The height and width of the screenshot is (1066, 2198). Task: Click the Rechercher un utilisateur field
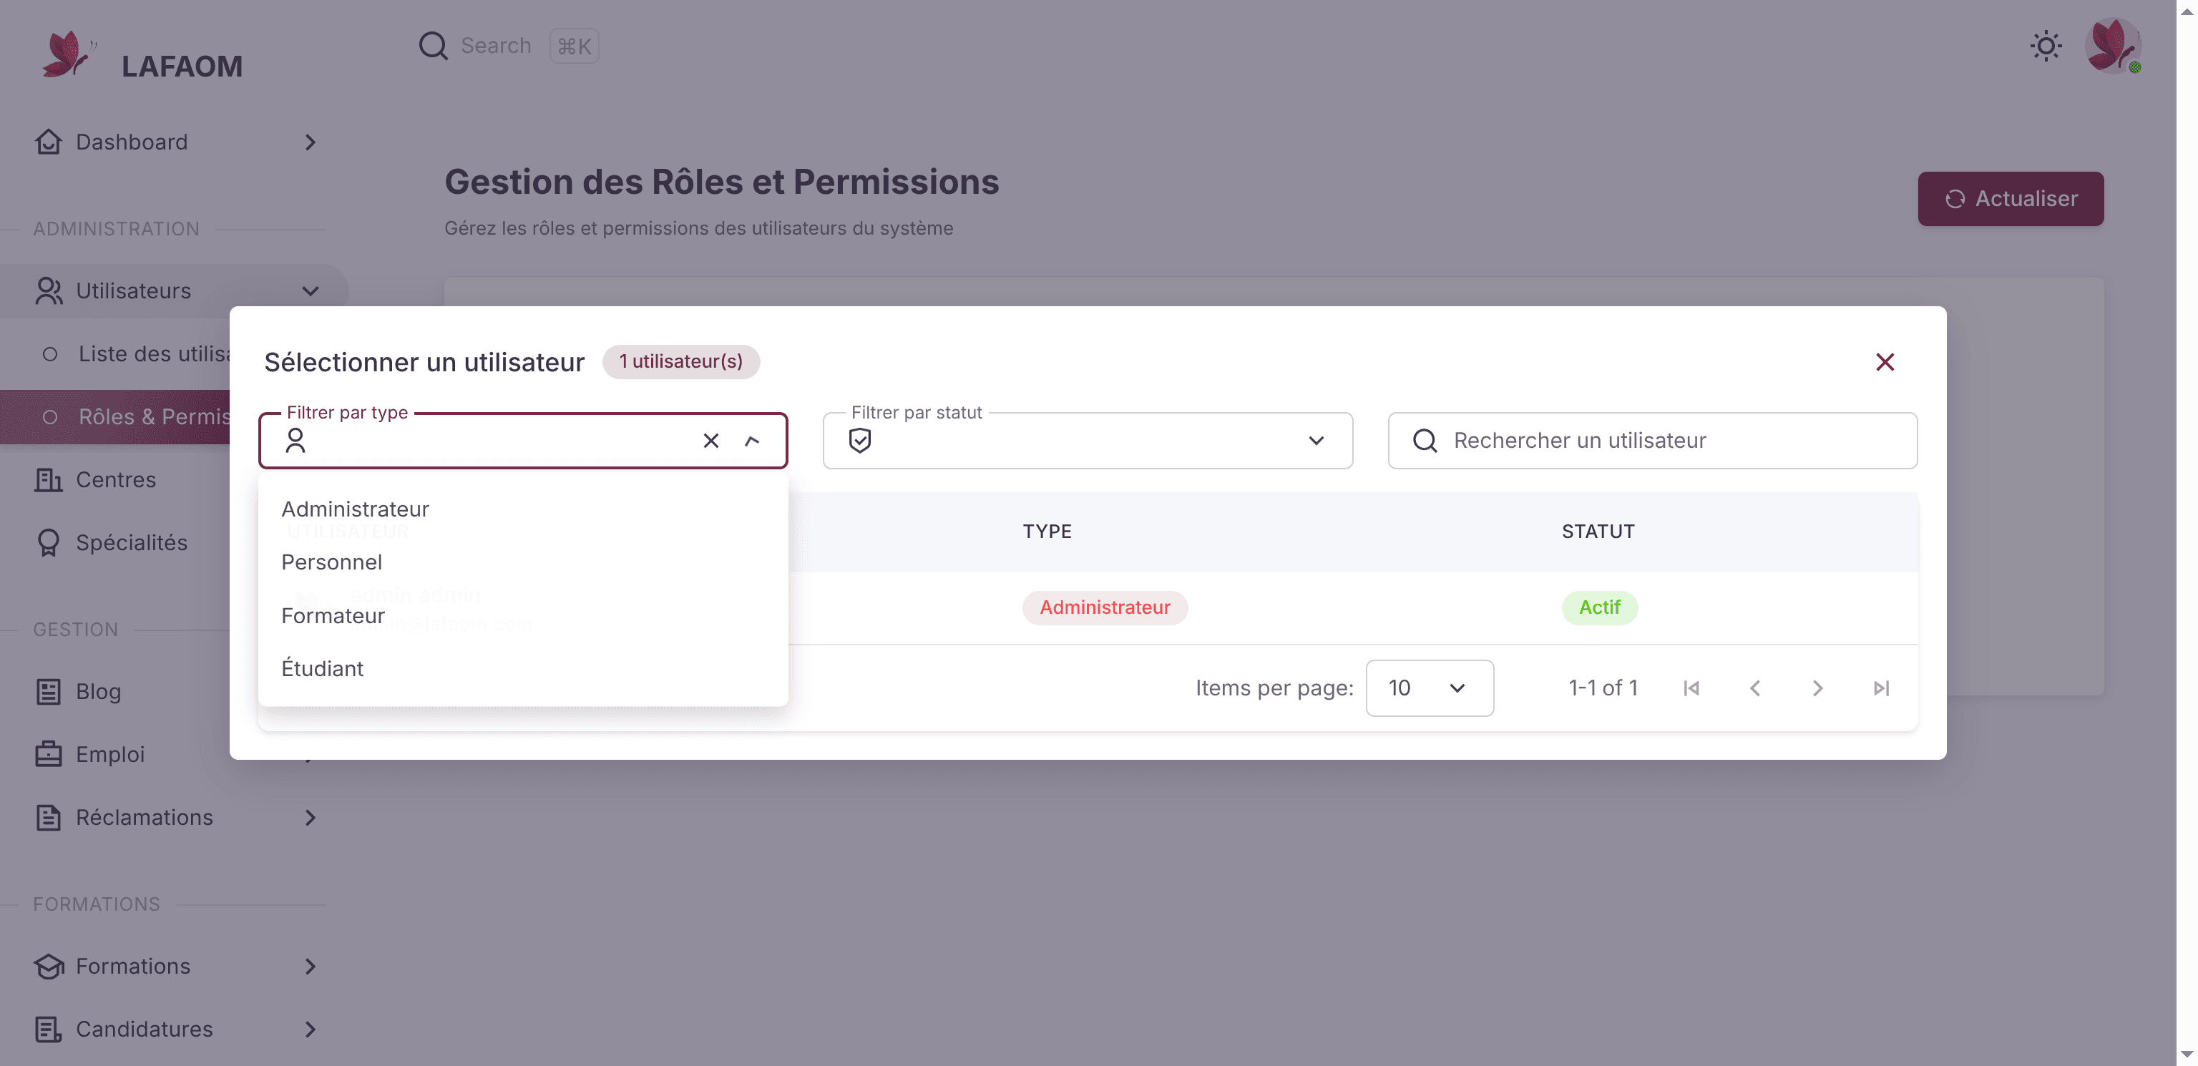(x=1652, y=441)
